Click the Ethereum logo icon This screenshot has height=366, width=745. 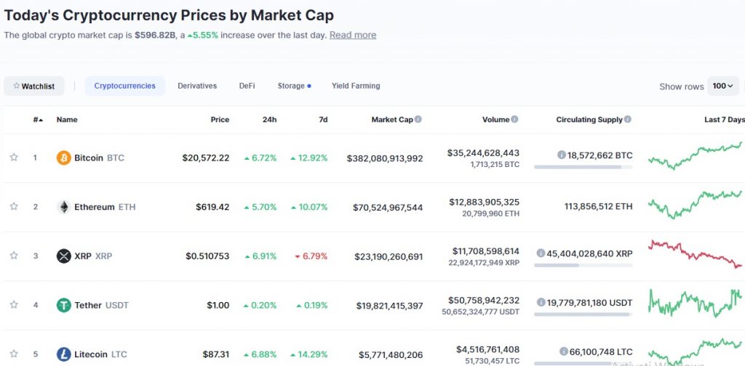pos(64,207)
